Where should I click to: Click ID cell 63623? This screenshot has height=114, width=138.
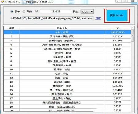[118, 106]
